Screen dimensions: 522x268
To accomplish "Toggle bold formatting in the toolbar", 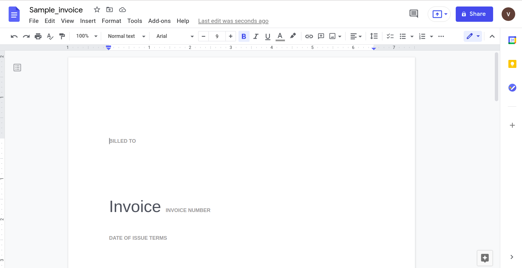I will 244,36.
